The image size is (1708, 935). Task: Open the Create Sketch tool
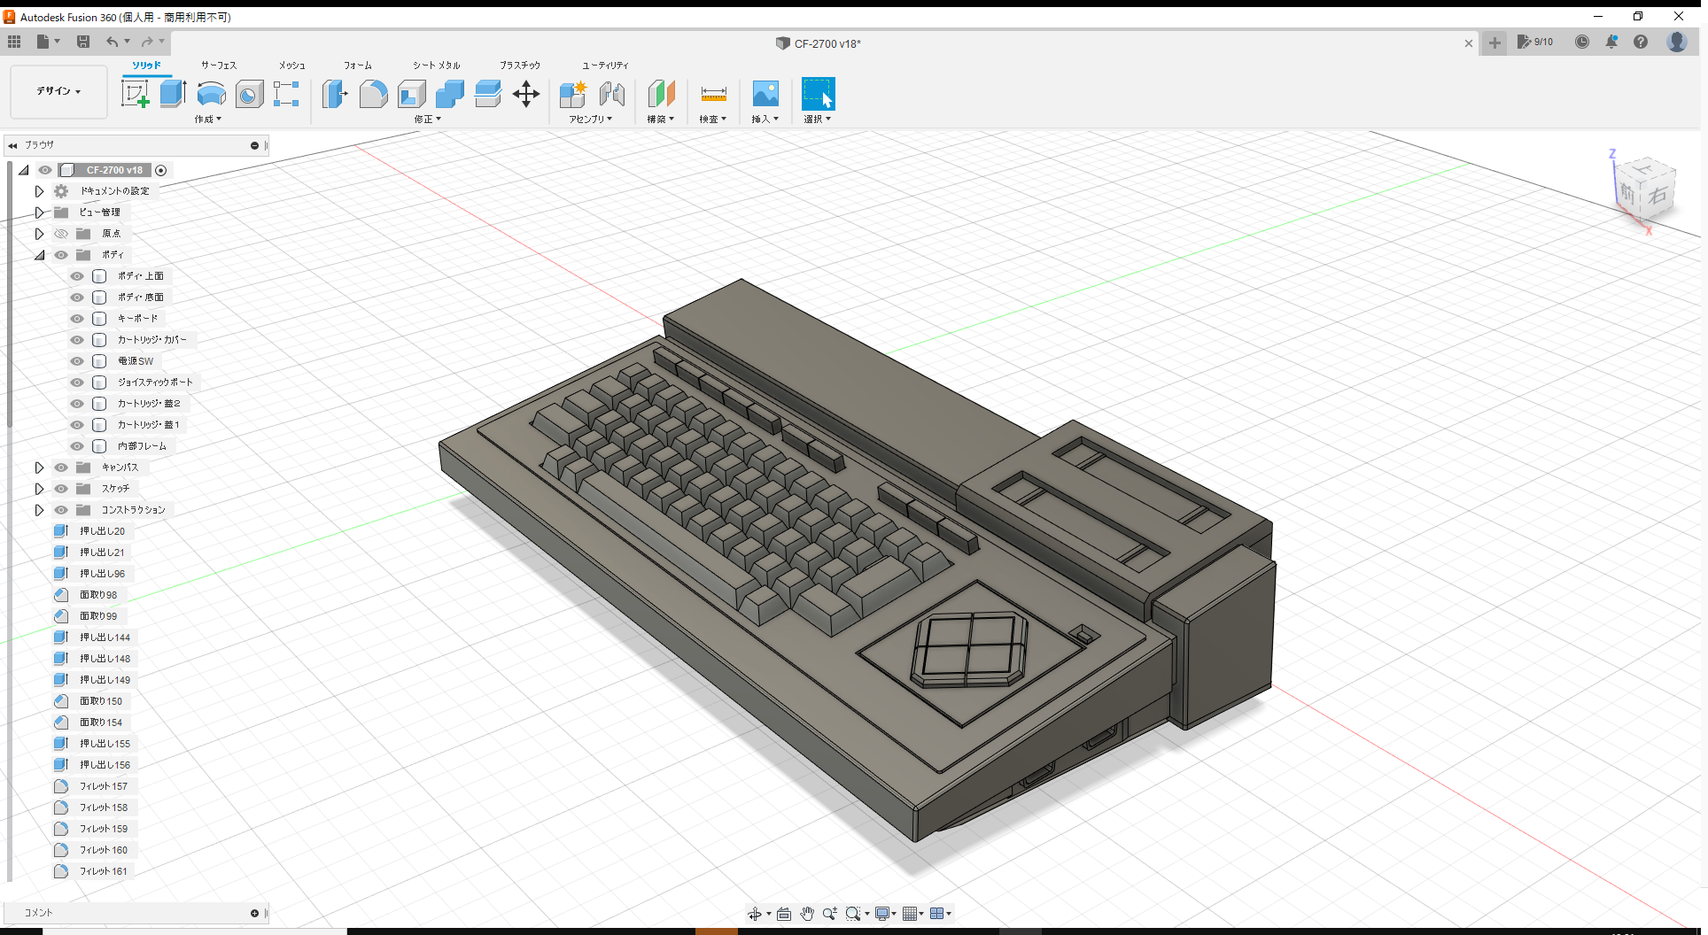(135, 93)
